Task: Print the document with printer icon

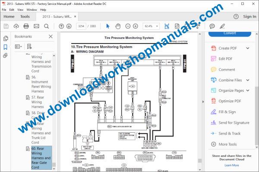Action: 26,26
